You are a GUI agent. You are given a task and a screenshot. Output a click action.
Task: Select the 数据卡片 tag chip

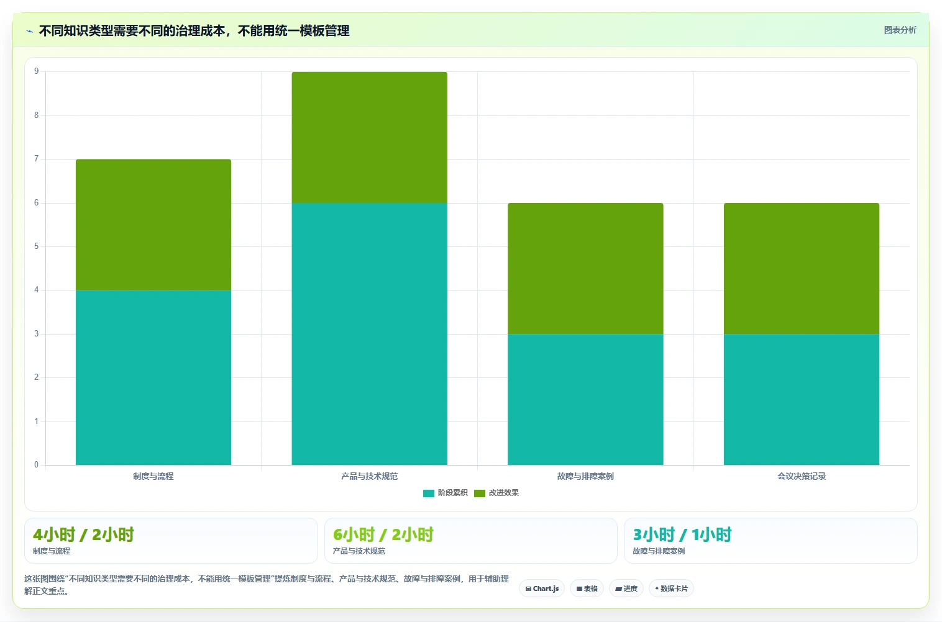tap(671, 588)
